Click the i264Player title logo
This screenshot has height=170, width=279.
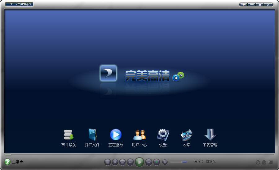19,4
